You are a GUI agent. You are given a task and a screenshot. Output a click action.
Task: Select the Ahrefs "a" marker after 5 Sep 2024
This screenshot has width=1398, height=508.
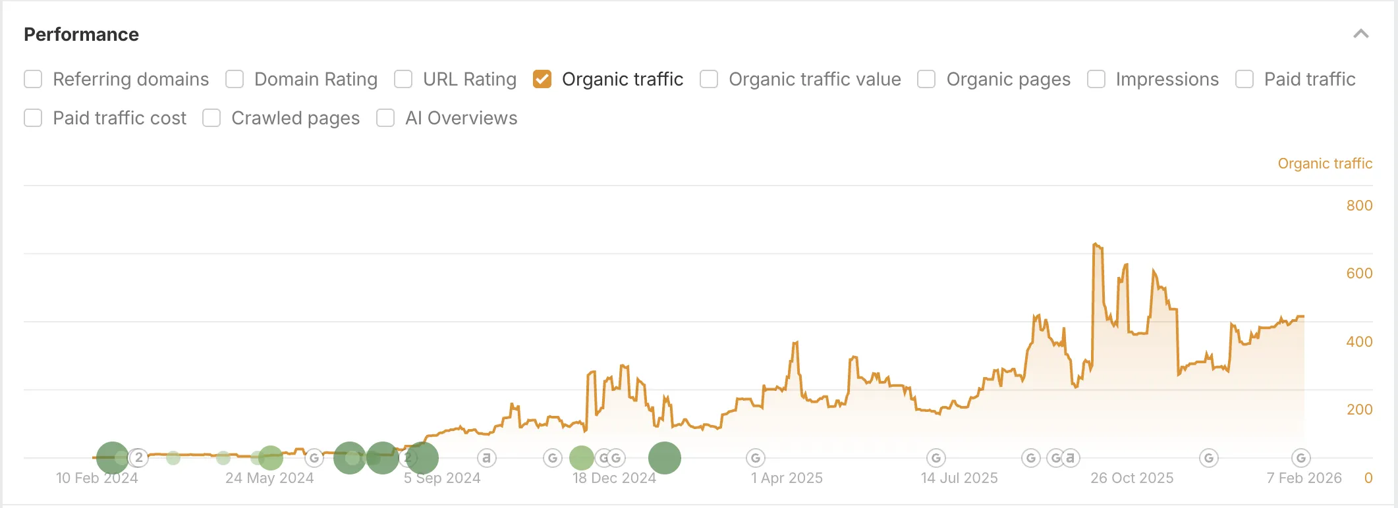click(487, 457)
